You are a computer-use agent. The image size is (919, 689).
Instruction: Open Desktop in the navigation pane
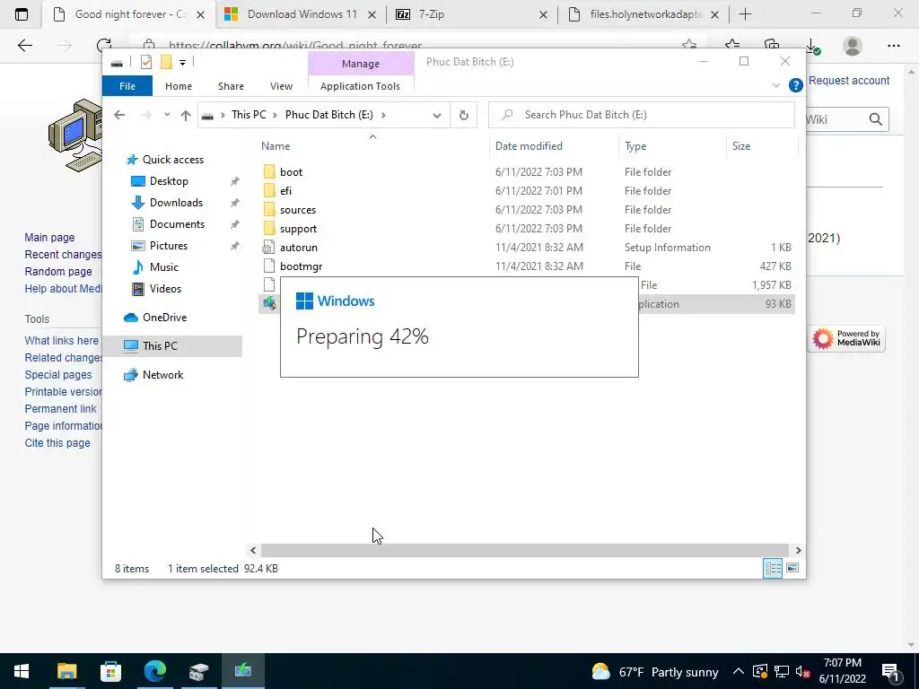(169, 181)
